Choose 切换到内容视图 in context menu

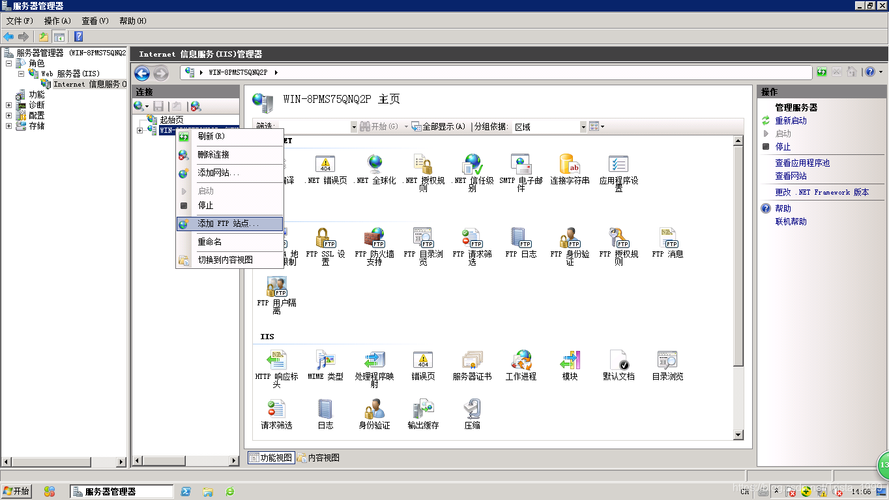pyautogui.click(x=229, y=260)
